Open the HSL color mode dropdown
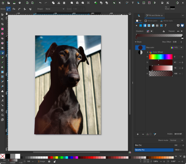Image resolution: width=186 pixels, height=164 pixels. (x=176, y=47)
